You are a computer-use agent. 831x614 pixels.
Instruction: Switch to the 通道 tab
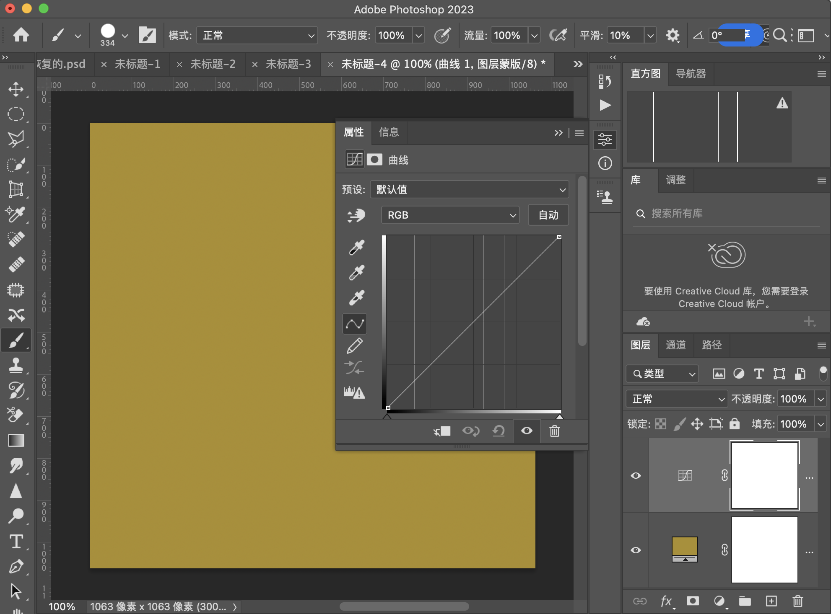pyautogui.click(x=676, y=345)
